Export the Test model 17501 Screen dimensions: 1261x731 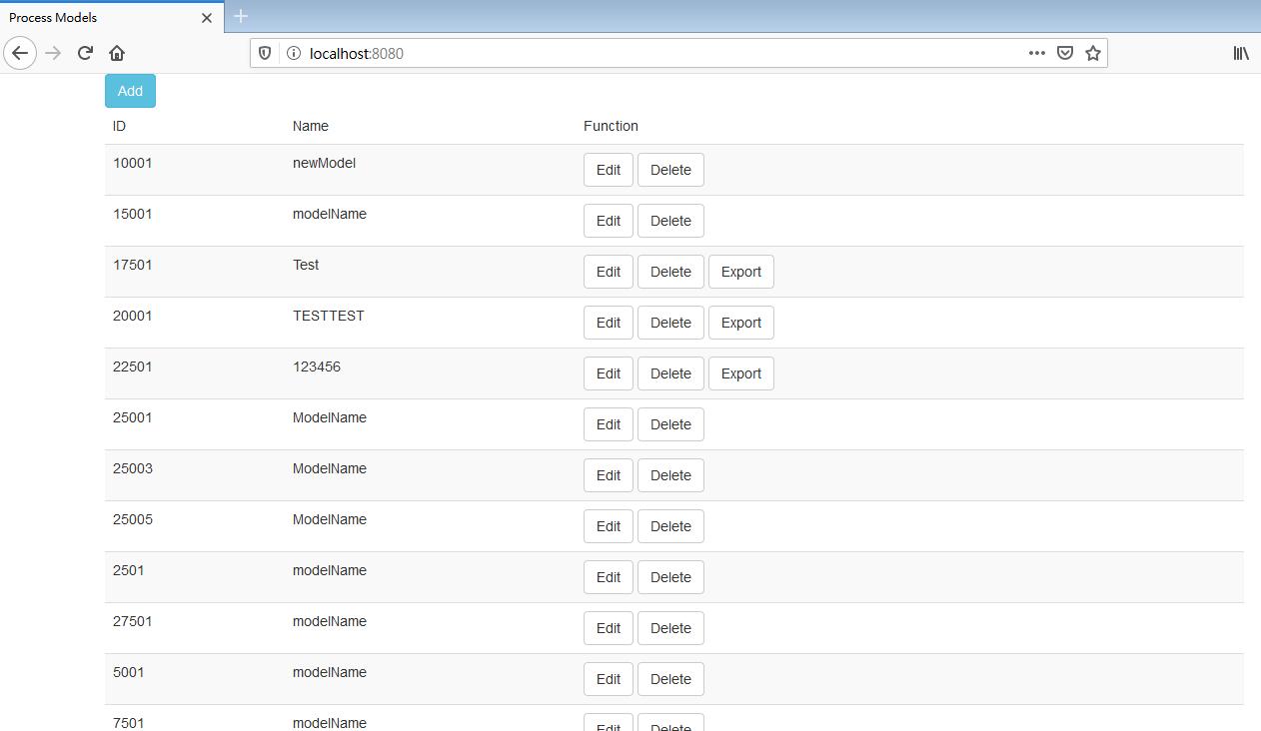click(x=741, y=272)
